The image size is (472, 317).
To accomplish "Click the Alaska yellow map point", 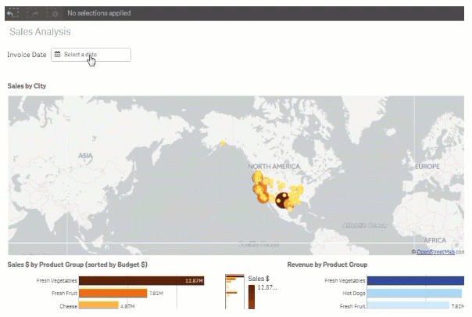I will [223, 142].
